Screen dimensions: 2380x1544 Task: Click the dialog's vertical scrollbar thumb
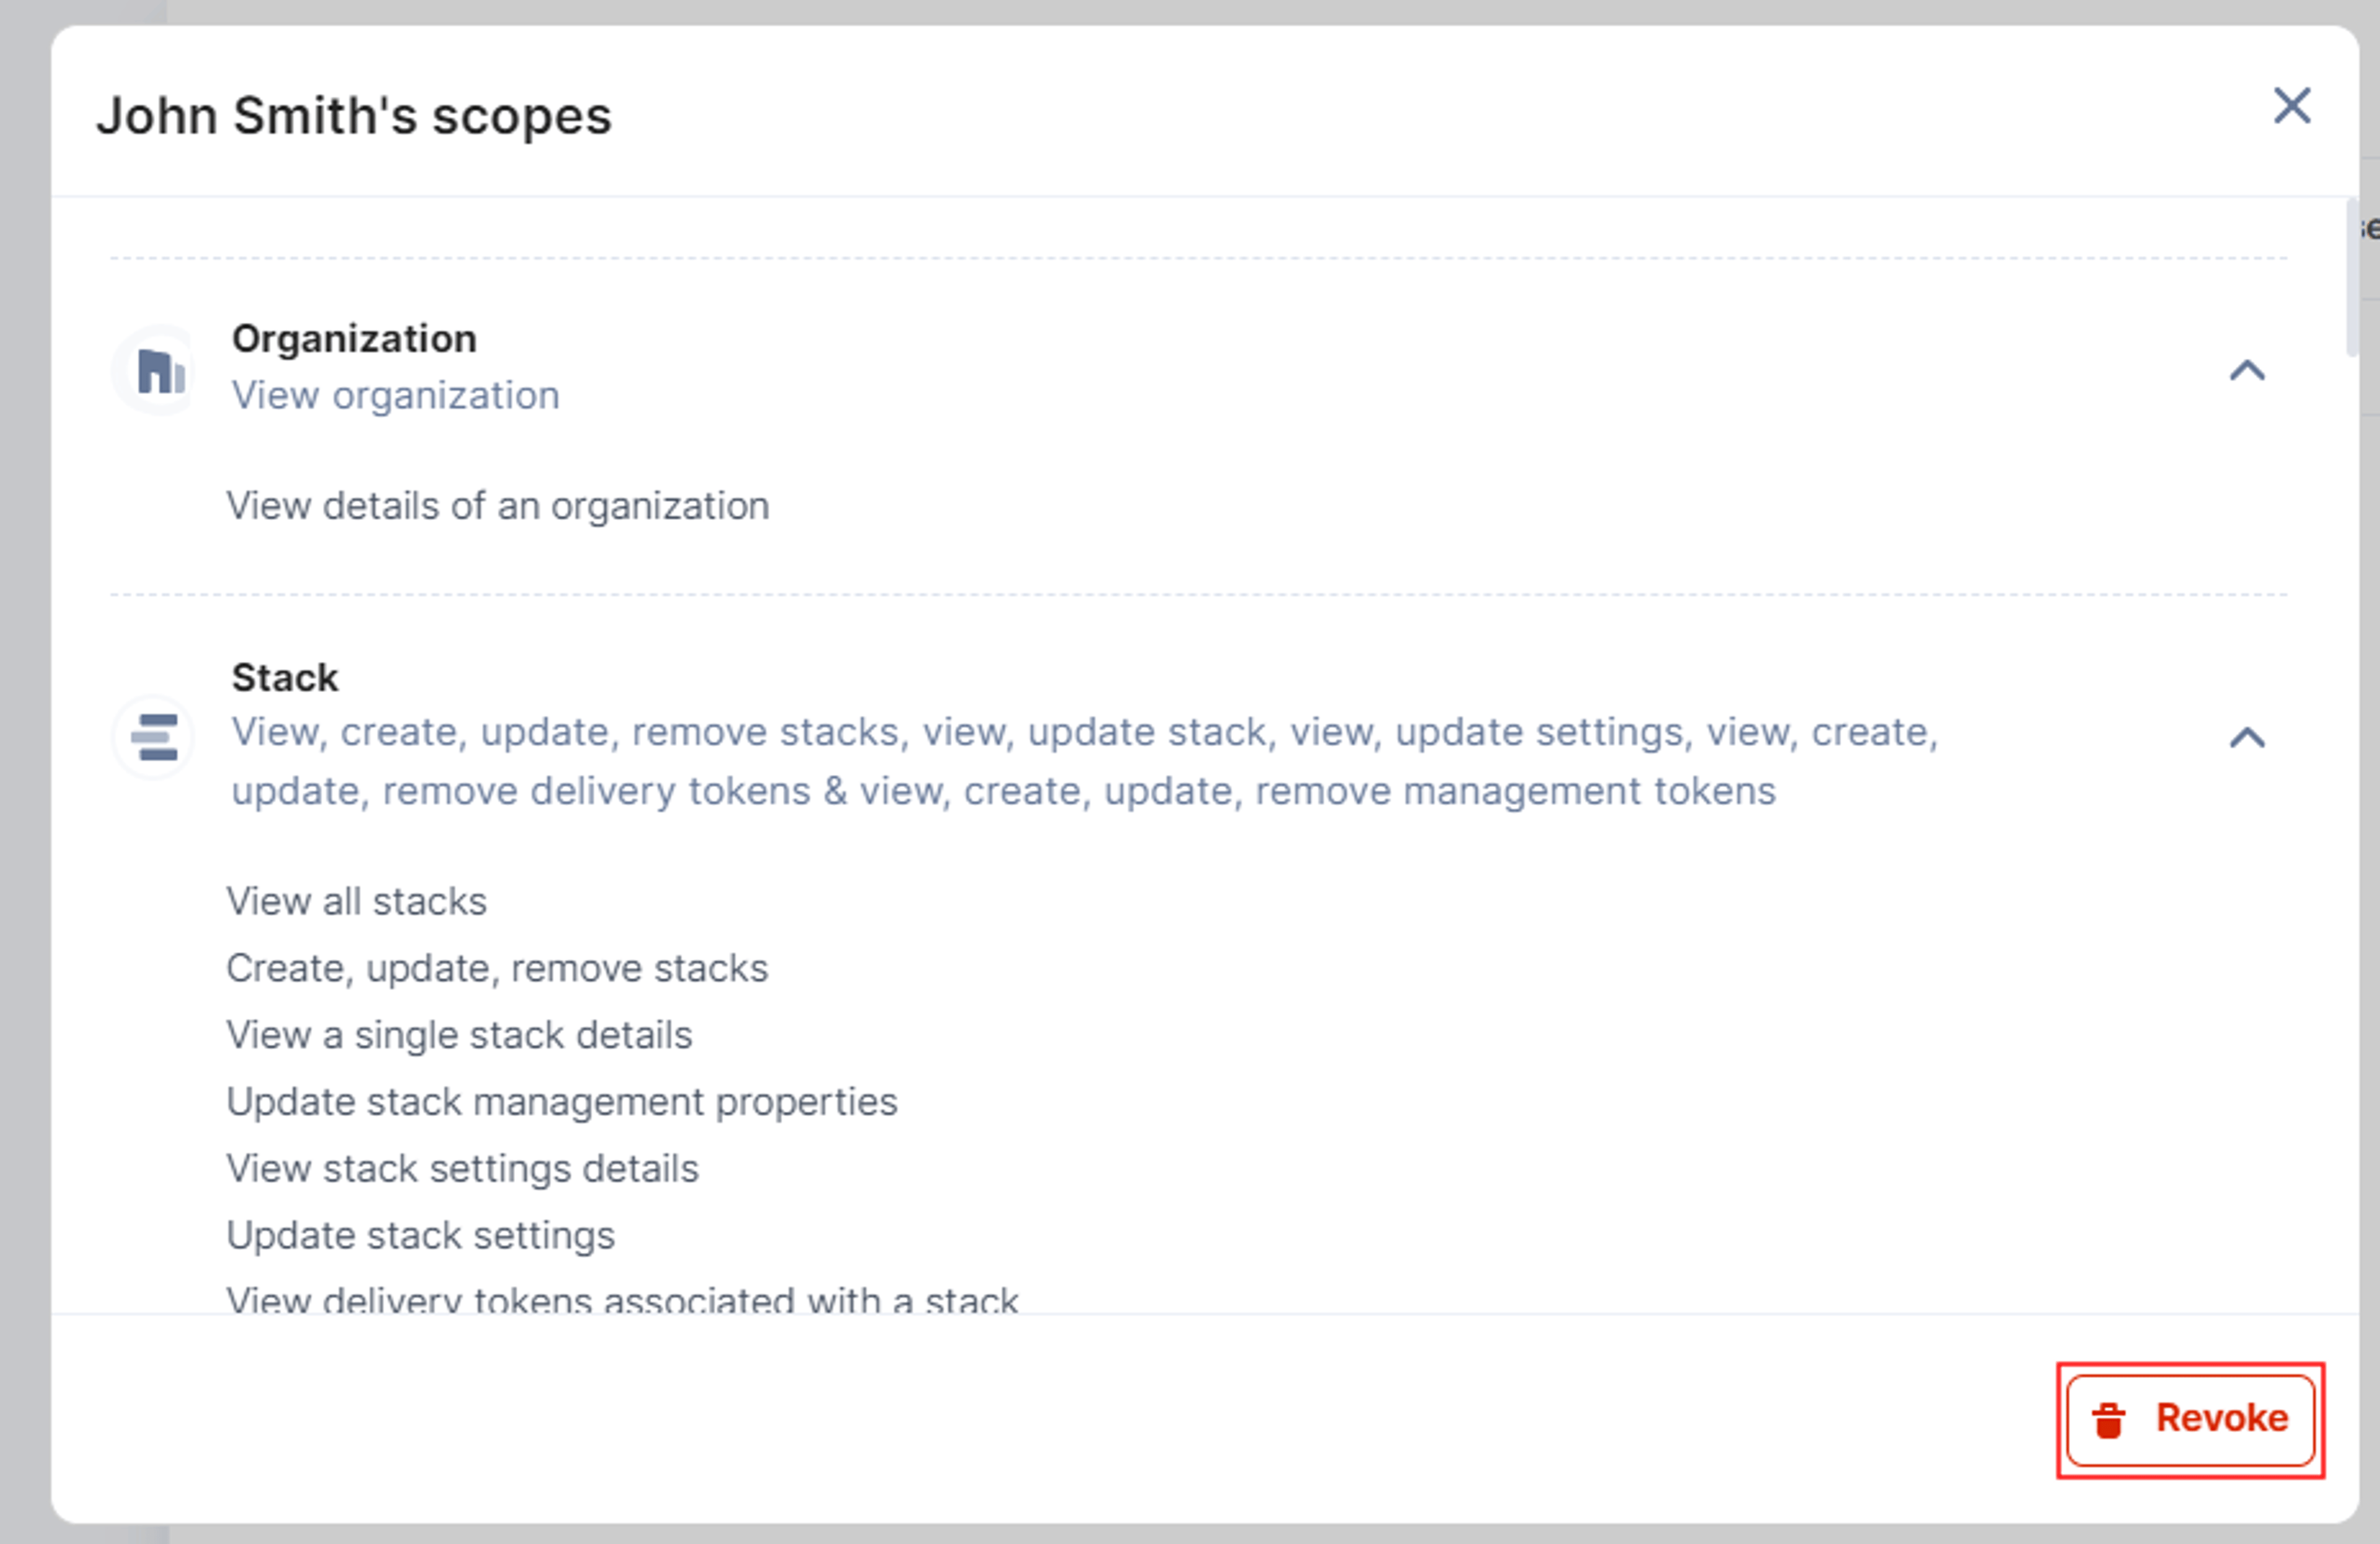[2352, 278]
